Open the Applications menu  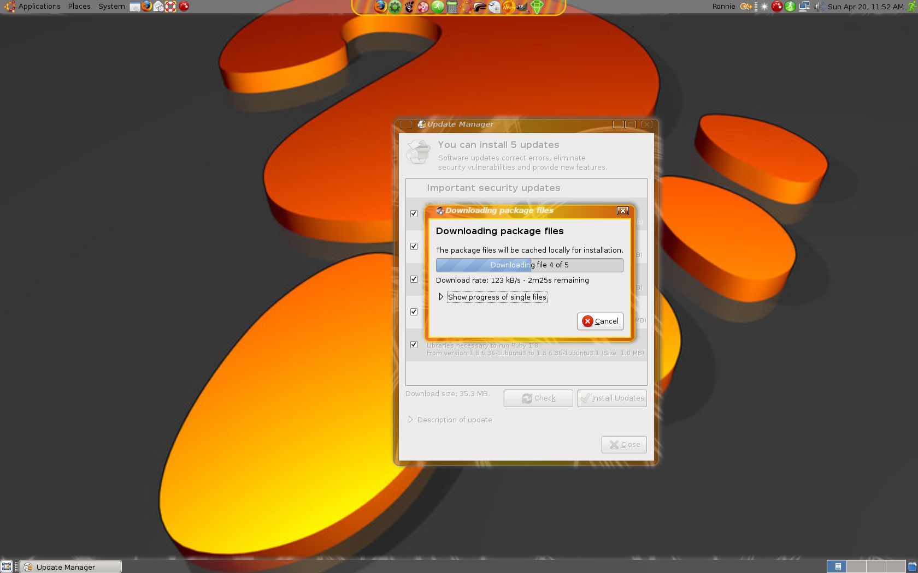39,7
